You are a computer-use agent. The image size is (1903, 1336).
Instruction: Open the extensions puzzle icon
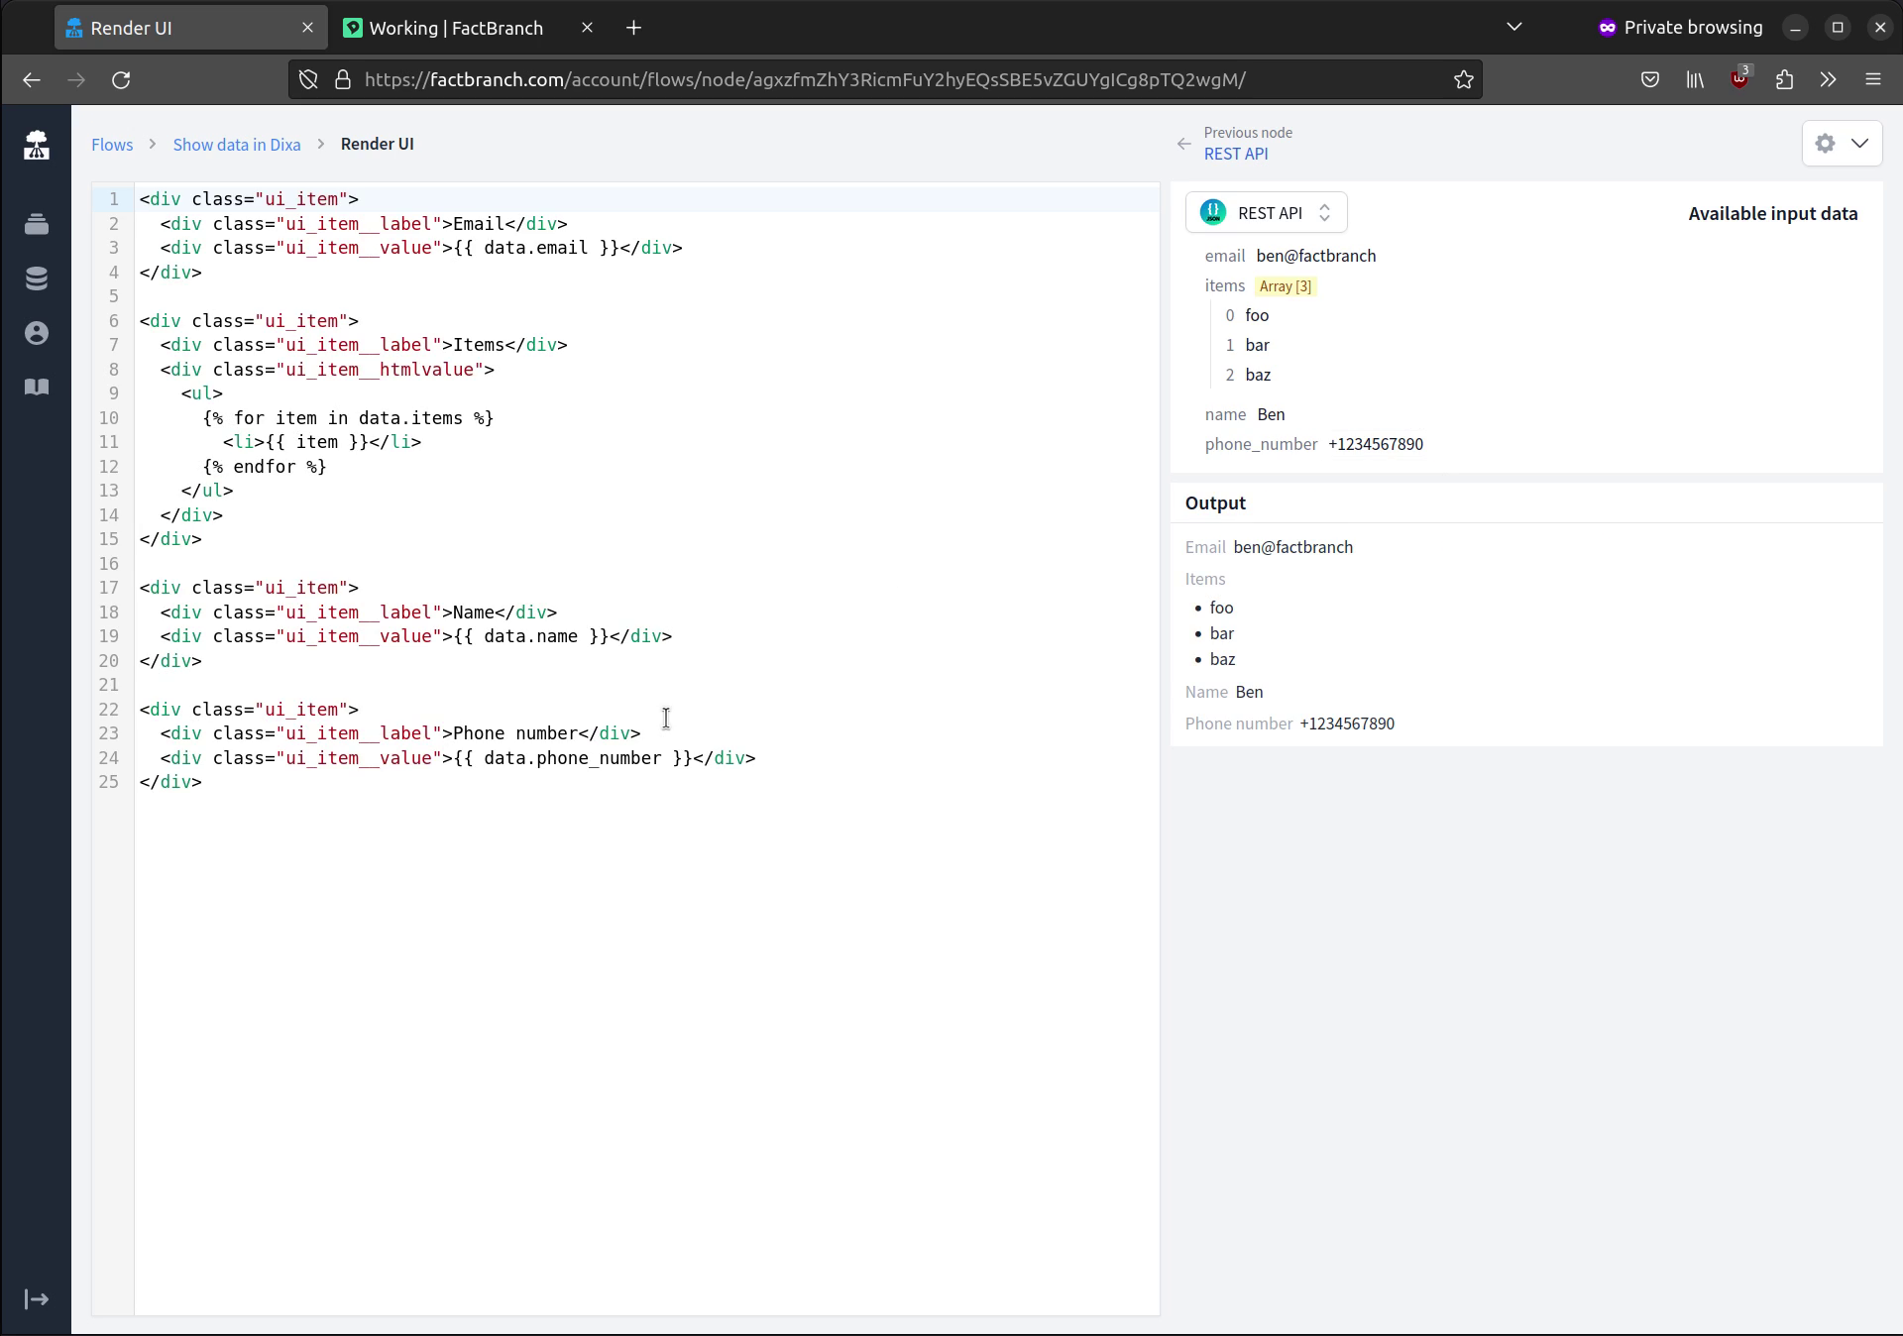tap(1784, 79)
